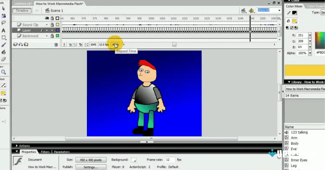This screenshot has width=325, height=170.
Task: Enable onion skin mode
Action: point(70,44)
